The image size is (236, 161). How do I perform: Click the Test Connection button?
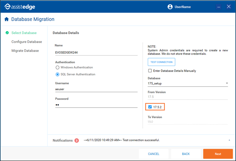pyautogui.click(x=161, y=62)
